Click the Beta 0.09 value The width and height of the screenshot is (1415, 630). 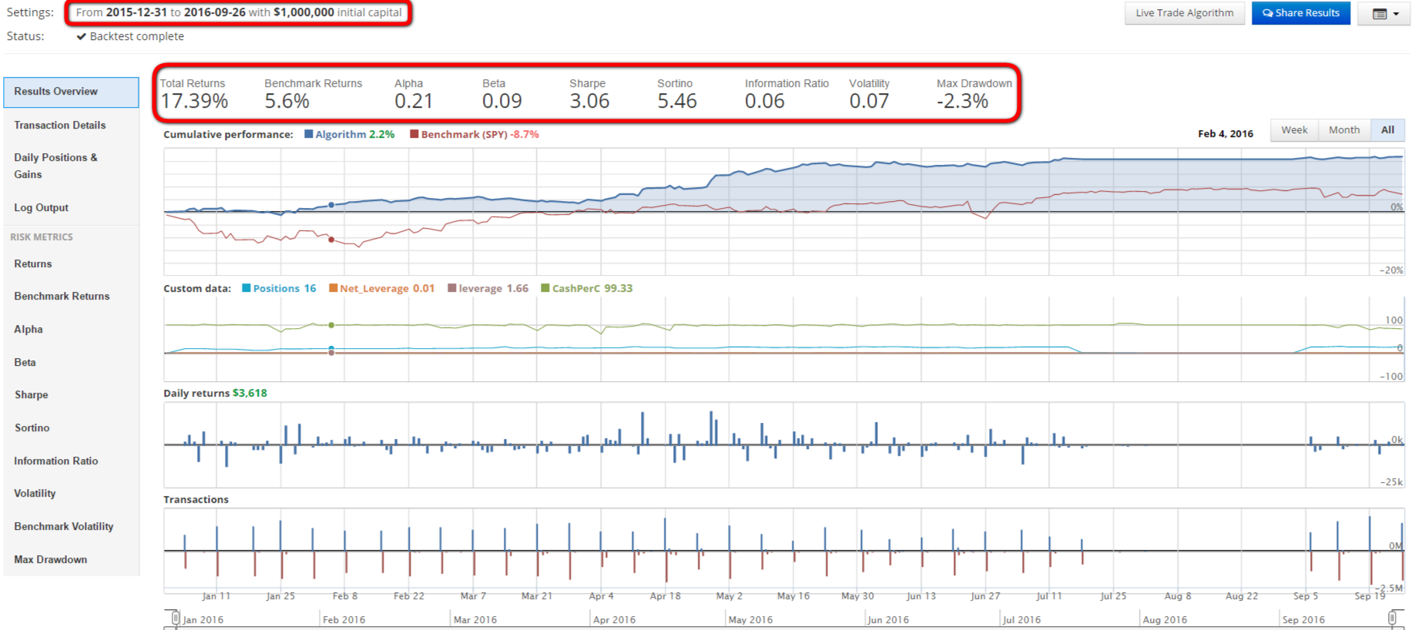(502, 102)
